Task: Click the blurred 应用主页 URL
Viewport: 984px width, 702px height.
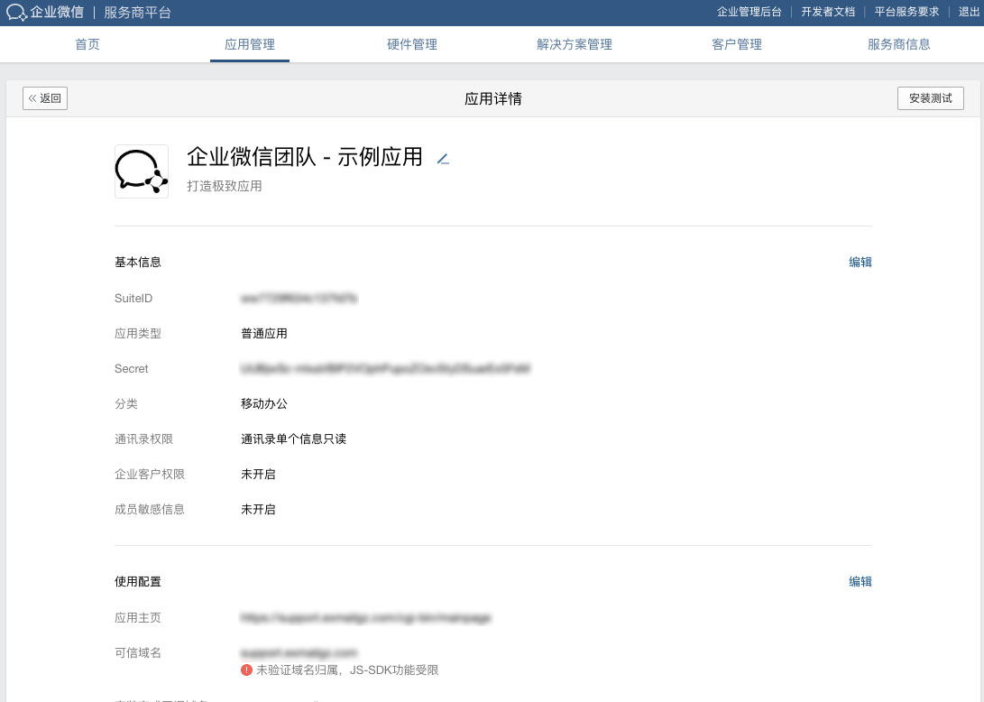Action: (365, 618)
